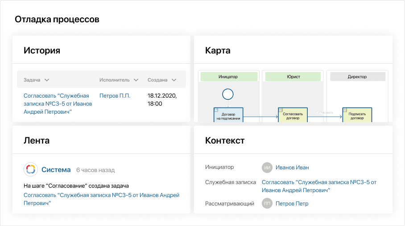Click the Юрист swimlane header
The width and height of the screenshot is (405, 226).
tap(293, 77)
